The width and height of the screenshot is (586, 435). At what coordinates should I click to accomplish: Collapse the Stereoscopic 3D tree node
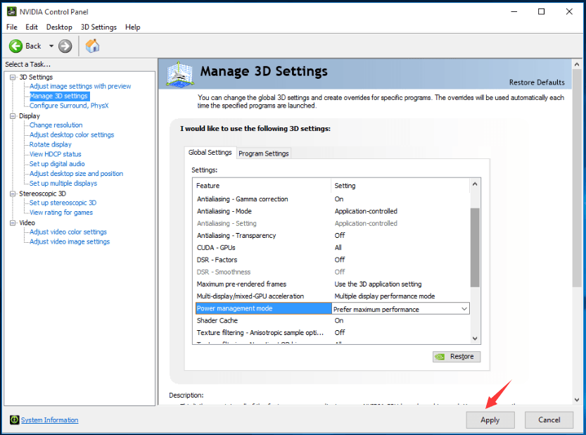[x=13, y=194]
